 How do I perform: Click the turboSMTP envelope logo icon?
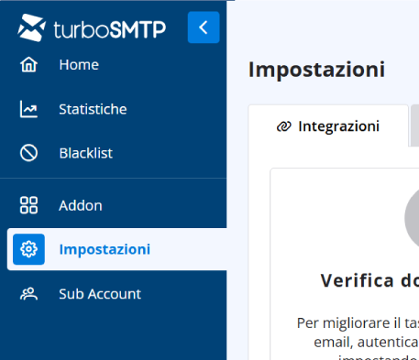pos(32,27)
